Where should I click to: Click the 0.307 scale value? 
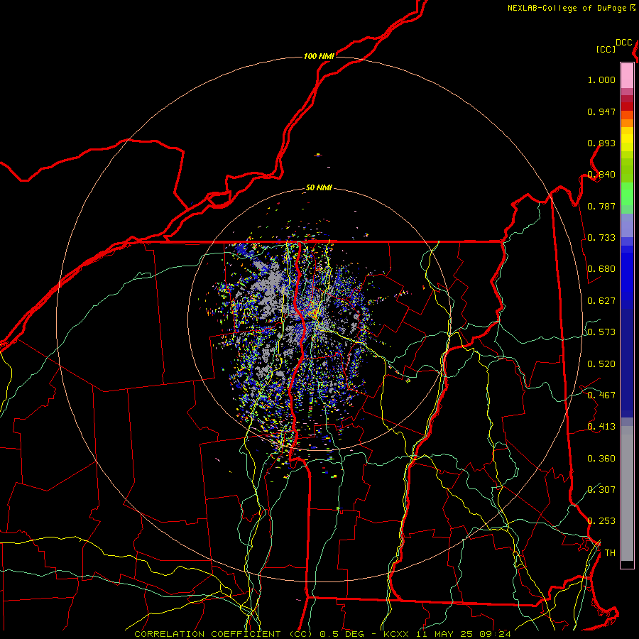(x=601, y=489)
